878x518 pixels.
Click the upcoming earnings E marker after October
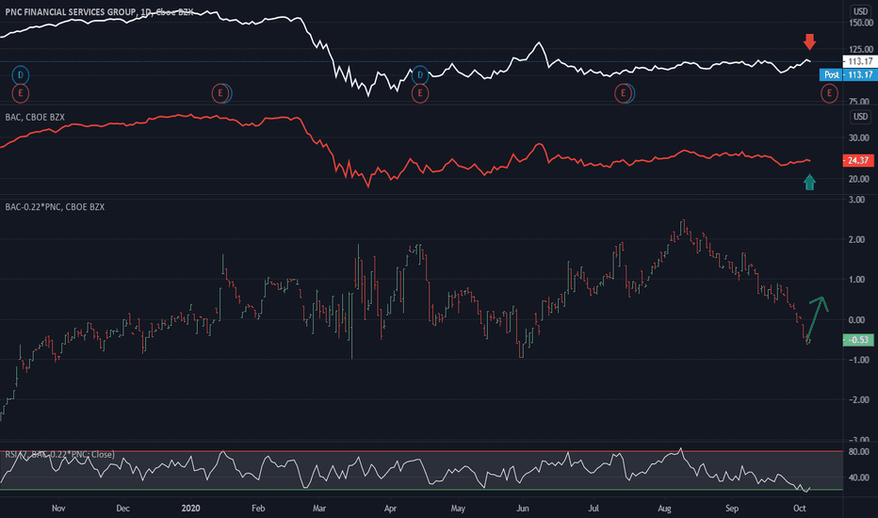[x=829, y=93]
